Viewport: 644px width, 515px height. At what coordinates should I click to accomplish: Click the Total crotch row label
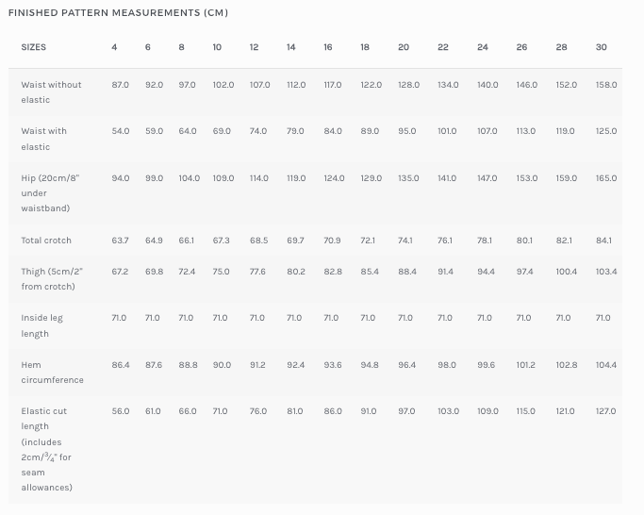coord(46,241)
